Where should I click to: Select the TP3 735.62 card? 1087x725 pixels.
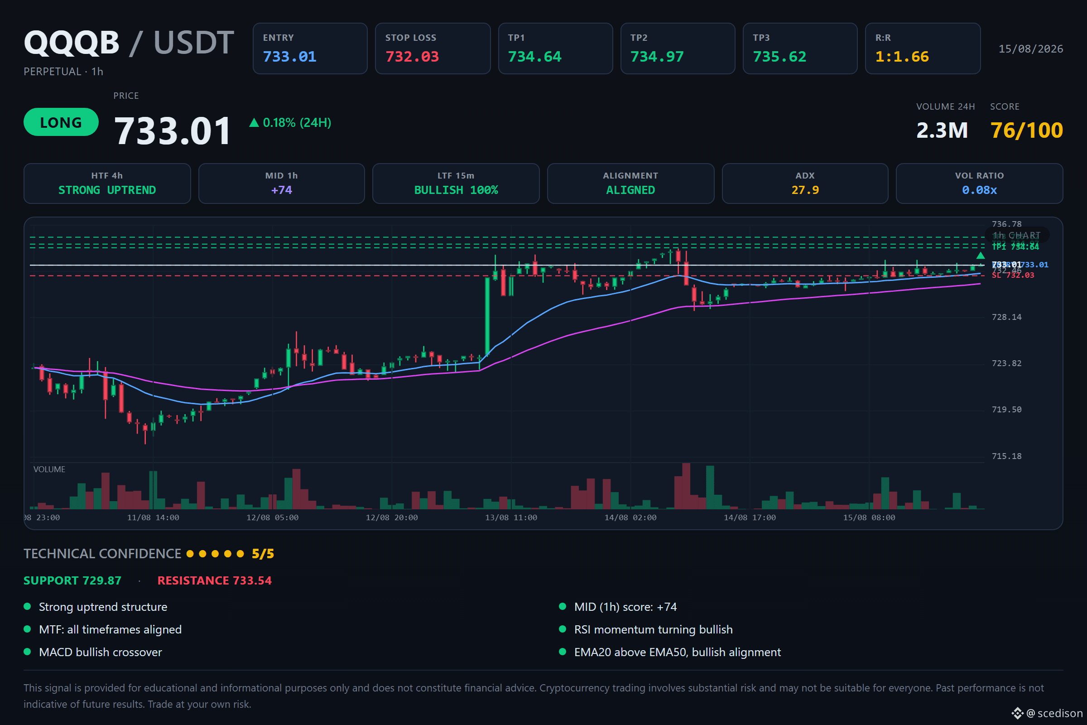pos(800,48)
